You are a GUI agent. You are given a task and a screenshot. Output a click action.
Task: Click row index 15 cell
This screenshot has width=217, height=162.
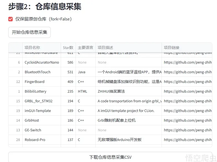[x=15, y=101]
